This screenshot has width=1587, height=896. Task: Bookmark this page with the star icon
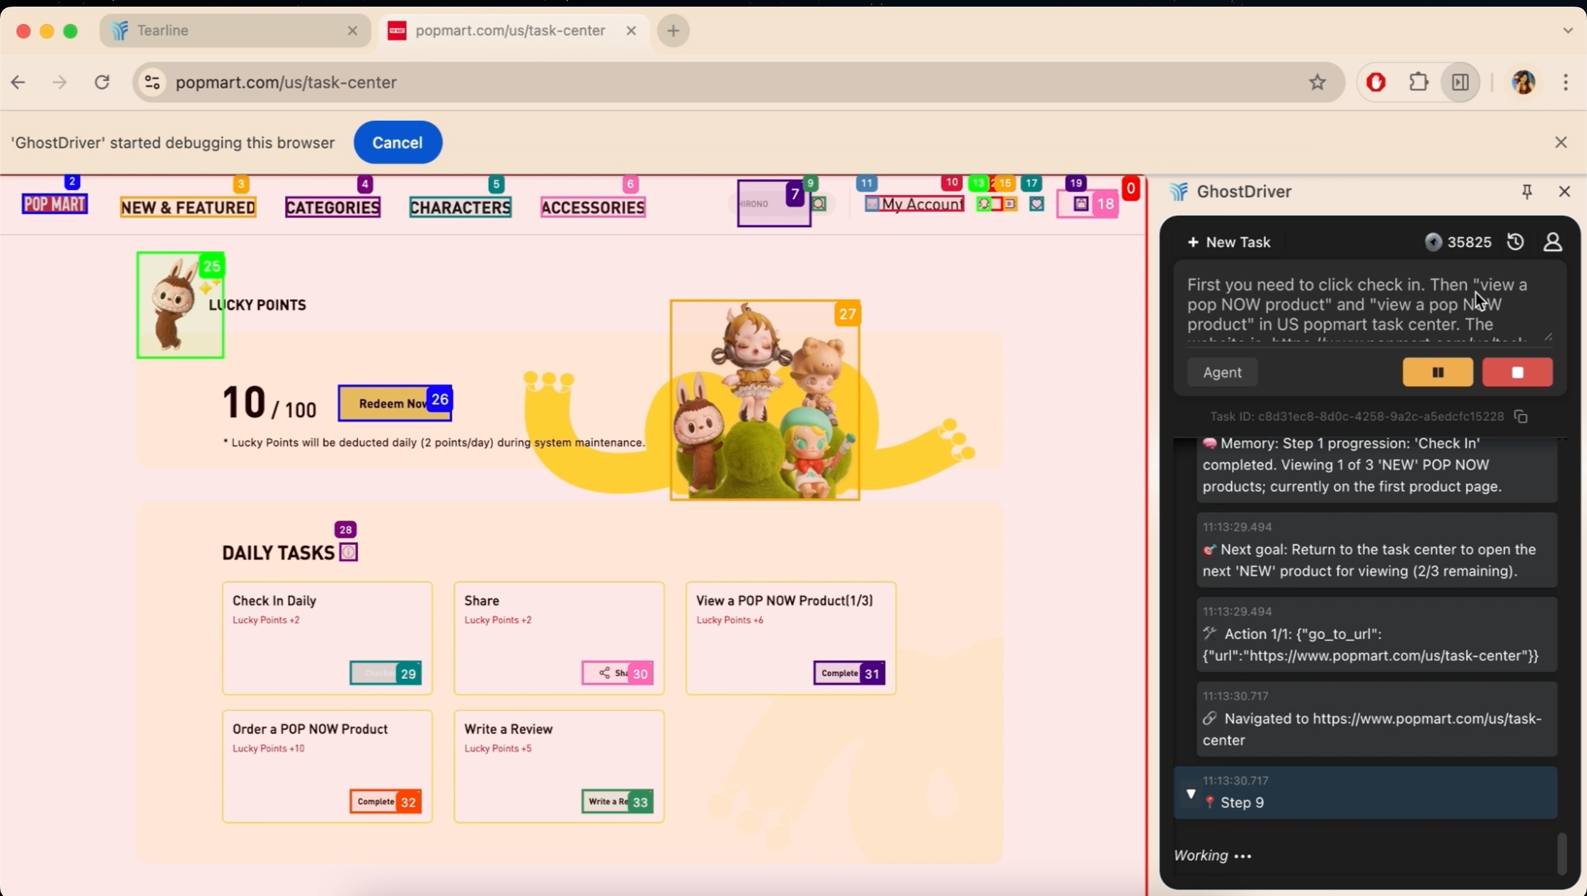1317,82
